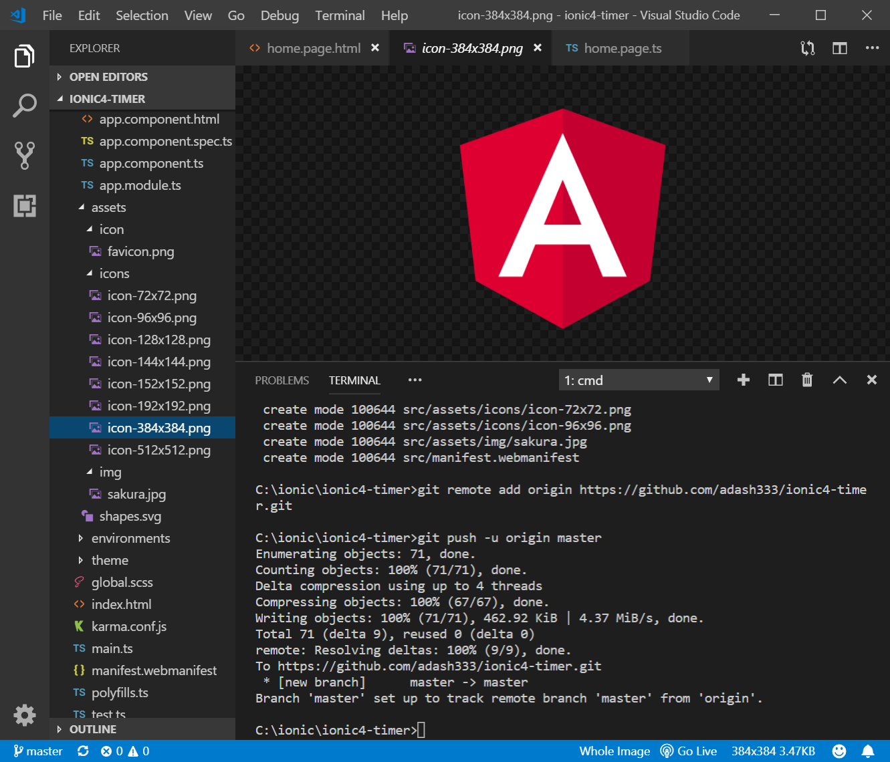This screenshot has width=890, height=762.
Task: Open icon-512x512.png in the explorer
Action: [158, 450]
